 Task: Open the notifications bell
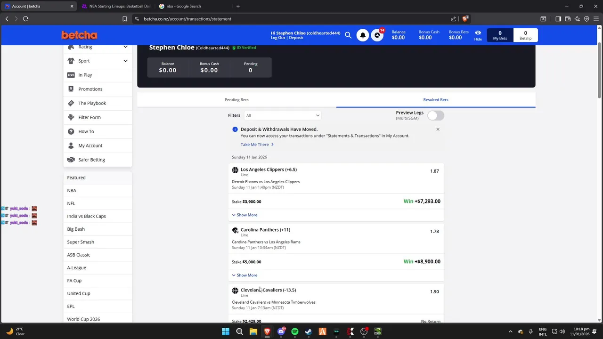point(363,35)
